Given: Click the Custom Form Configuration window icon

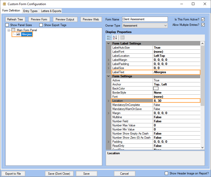Looking at the screenshot, I should point(4,4).
